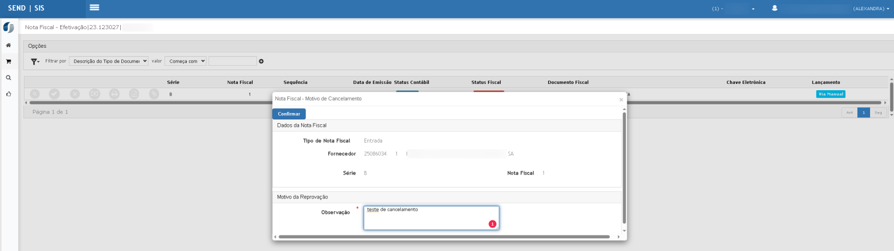
Task: Click the shopping cart sidebar icon
Action: pyautogui.click(x=9, y=62)
